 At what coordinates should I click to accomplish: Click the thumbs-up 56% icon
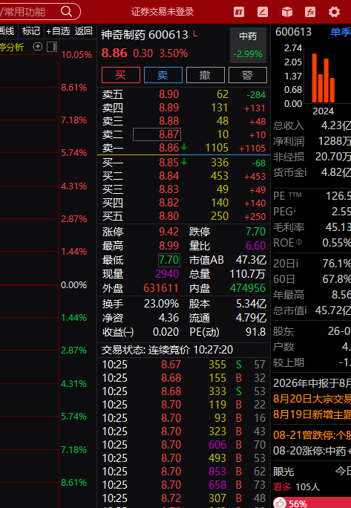tap(280, 503)
